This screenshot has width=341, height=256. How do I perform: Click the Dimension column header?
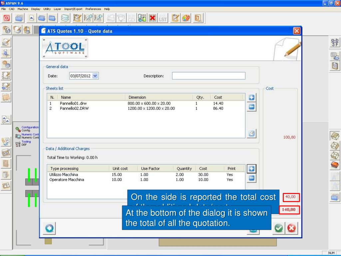click(159, 97)
